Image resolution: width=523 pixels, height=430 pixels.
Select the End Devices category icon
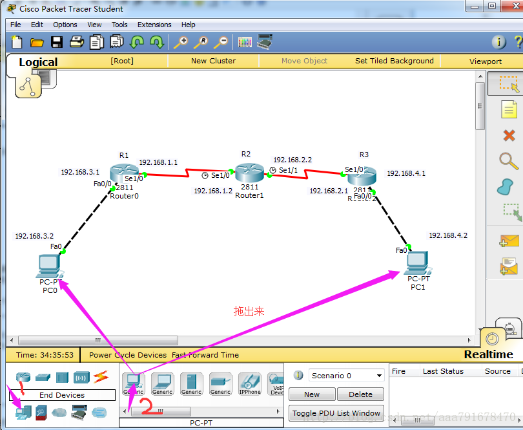[23, 413]
